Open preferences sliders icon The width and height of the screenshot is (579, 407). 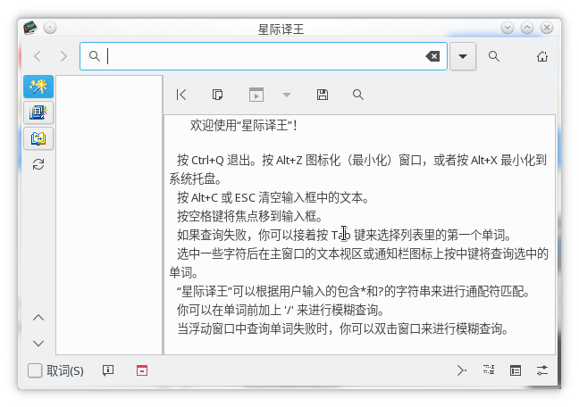tap(542, 370)
